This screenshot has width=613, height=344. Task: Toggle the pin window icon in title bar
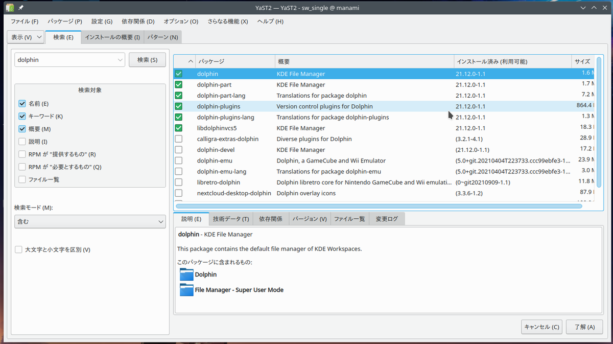coord(21,8)
